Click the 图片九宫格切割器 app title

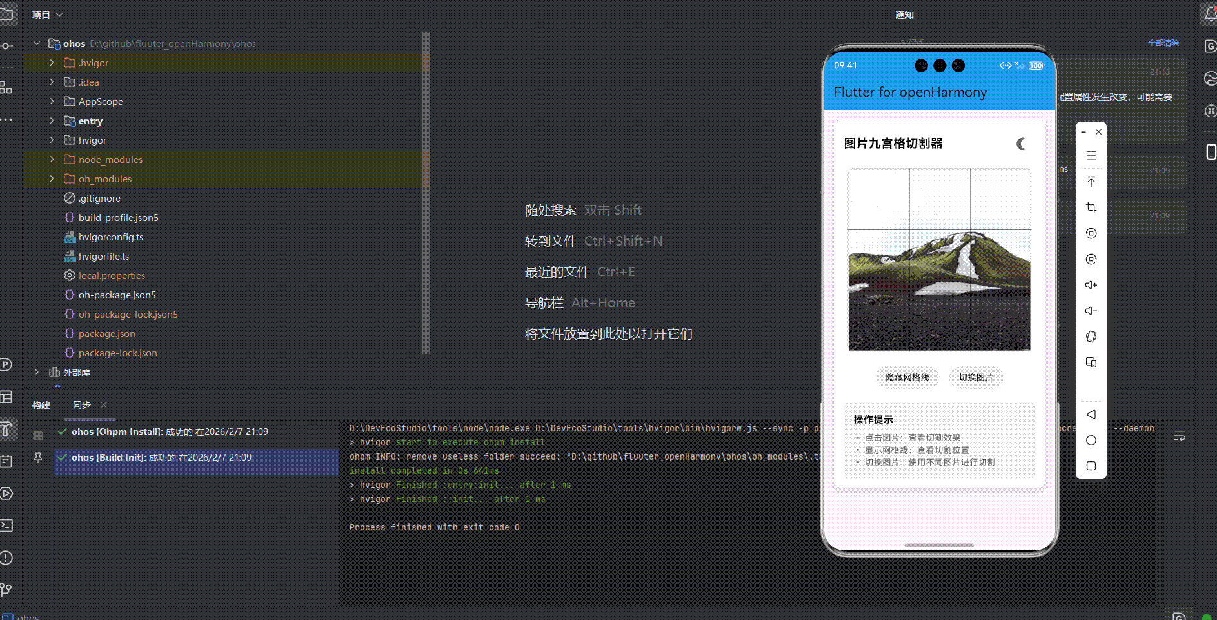(893, 144)
